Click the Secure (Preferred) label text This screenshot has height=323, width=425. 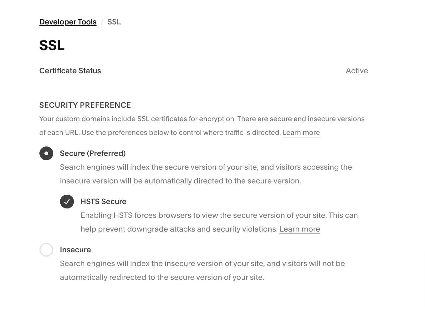click(93, 153)
